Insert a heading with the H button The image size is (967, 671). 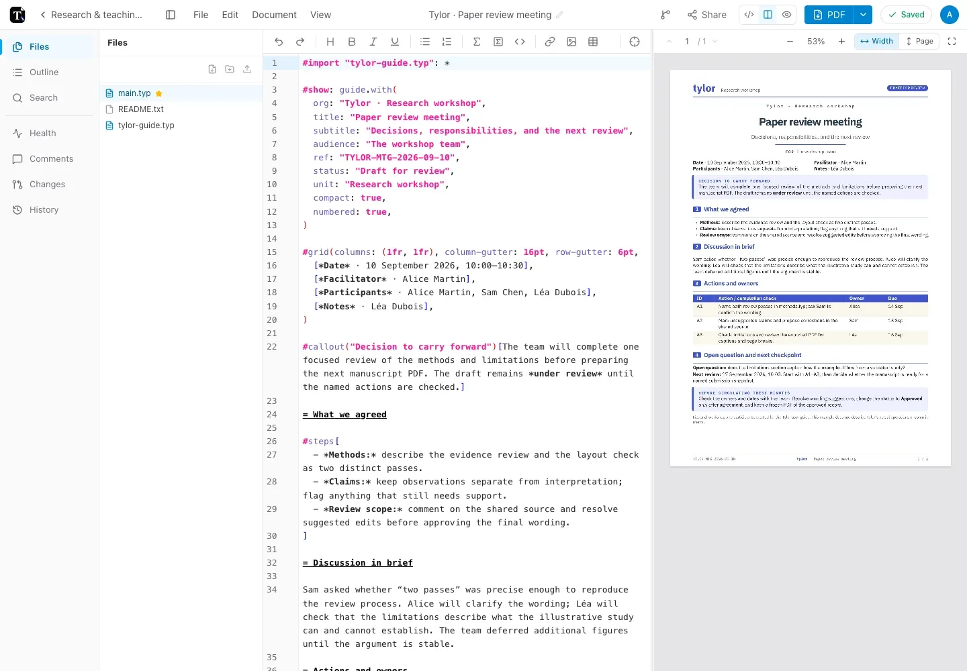[x=330, y=42]
